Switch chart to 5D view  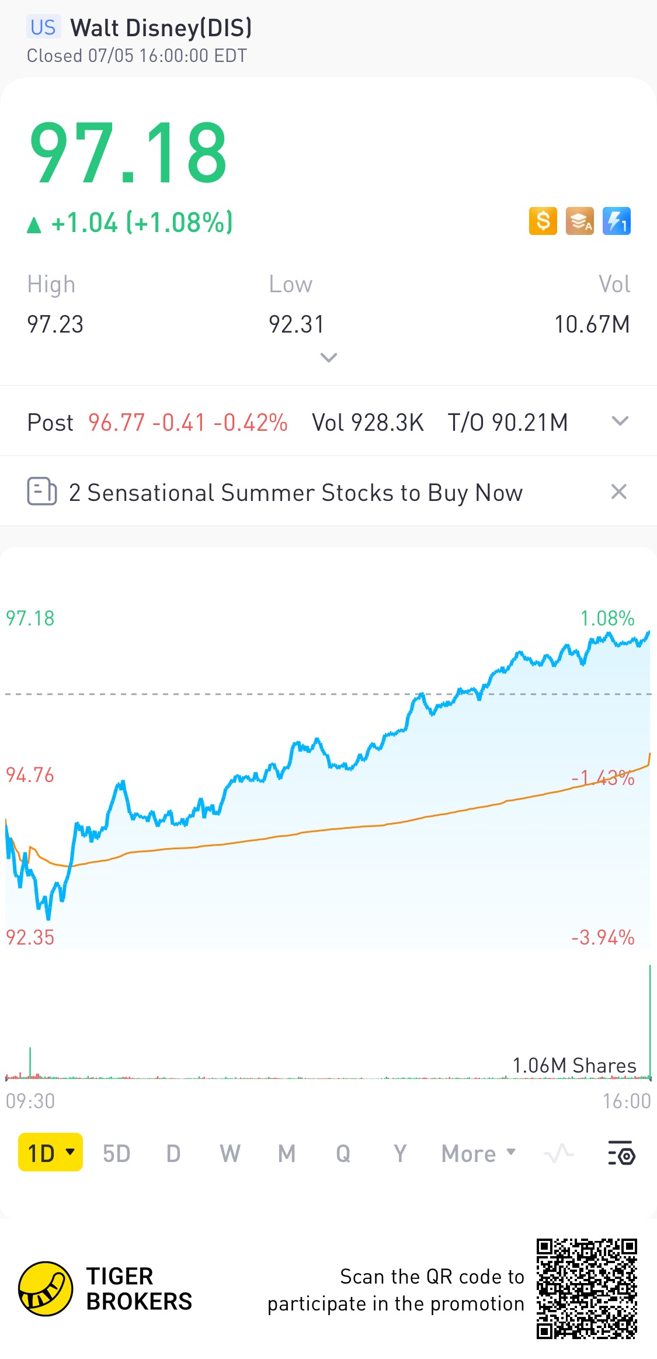click(116, 1154)
